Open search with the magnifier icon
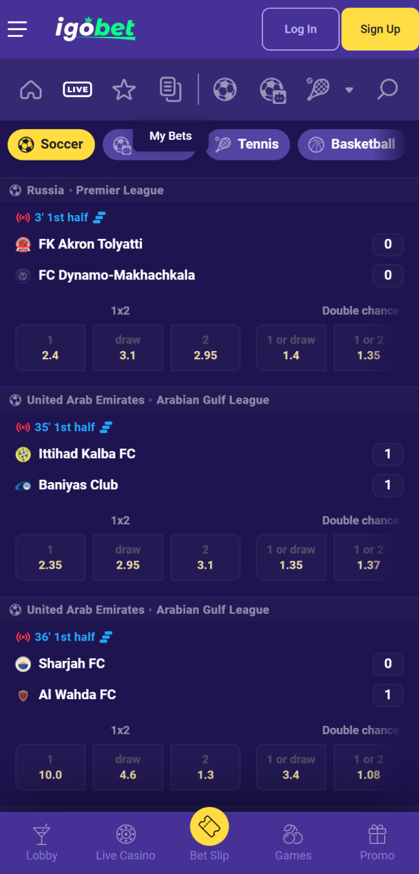Viewport: 419px width, 874px height. [386, 89]
